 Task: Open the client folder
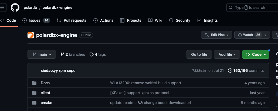[x=45, y=93]
